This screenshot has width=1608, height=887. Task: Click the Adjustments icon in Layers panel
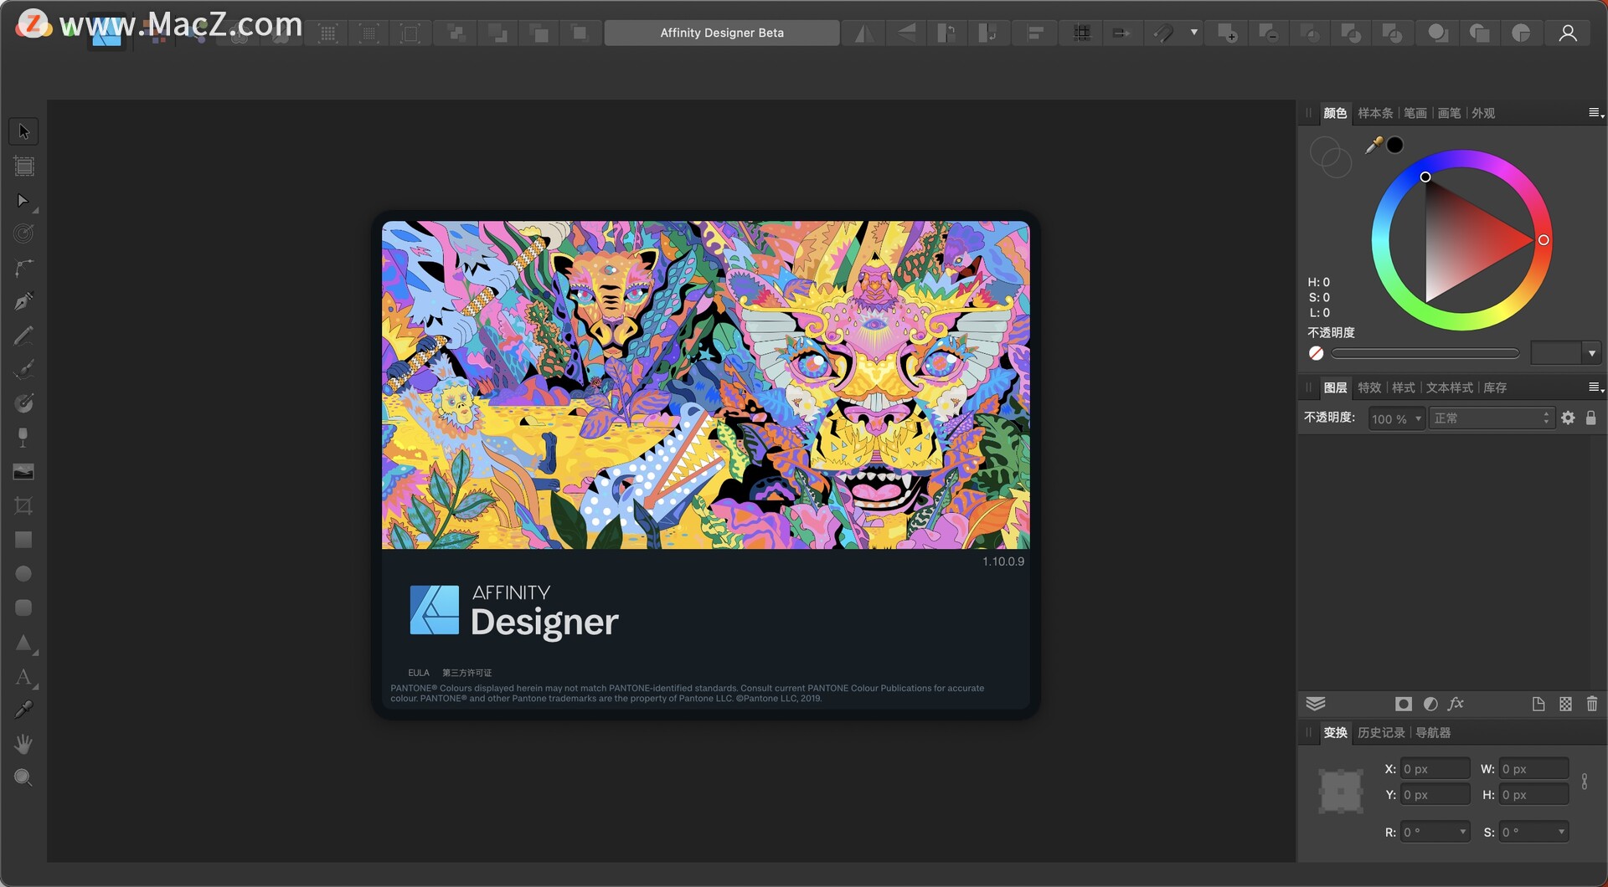(1430, 705)
